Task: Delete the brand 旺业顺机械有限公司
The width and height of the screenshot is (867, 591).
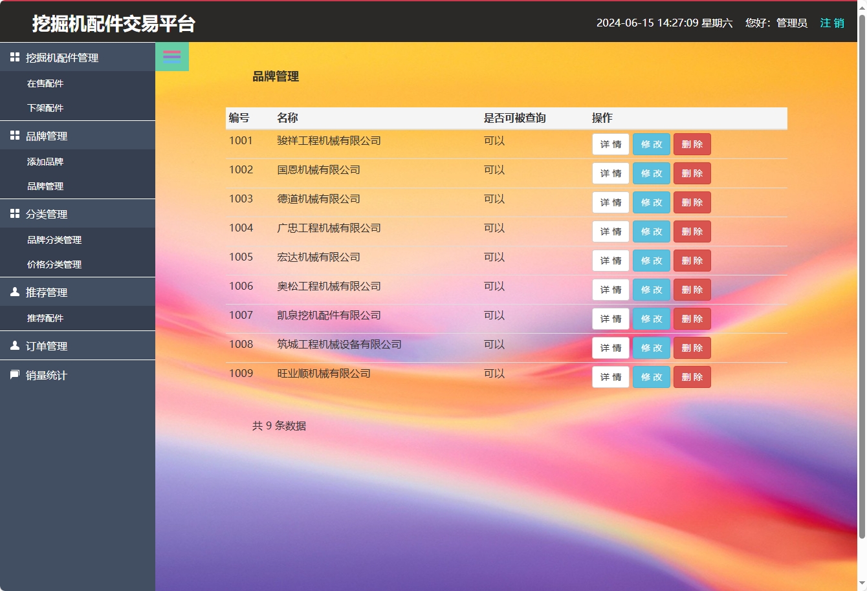Action: click(692, 376)
